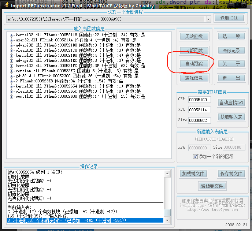Toggle the 添加一个新的区段 checkbox
The height and width of the screenshot is (231, 252).
coord(196,156)
